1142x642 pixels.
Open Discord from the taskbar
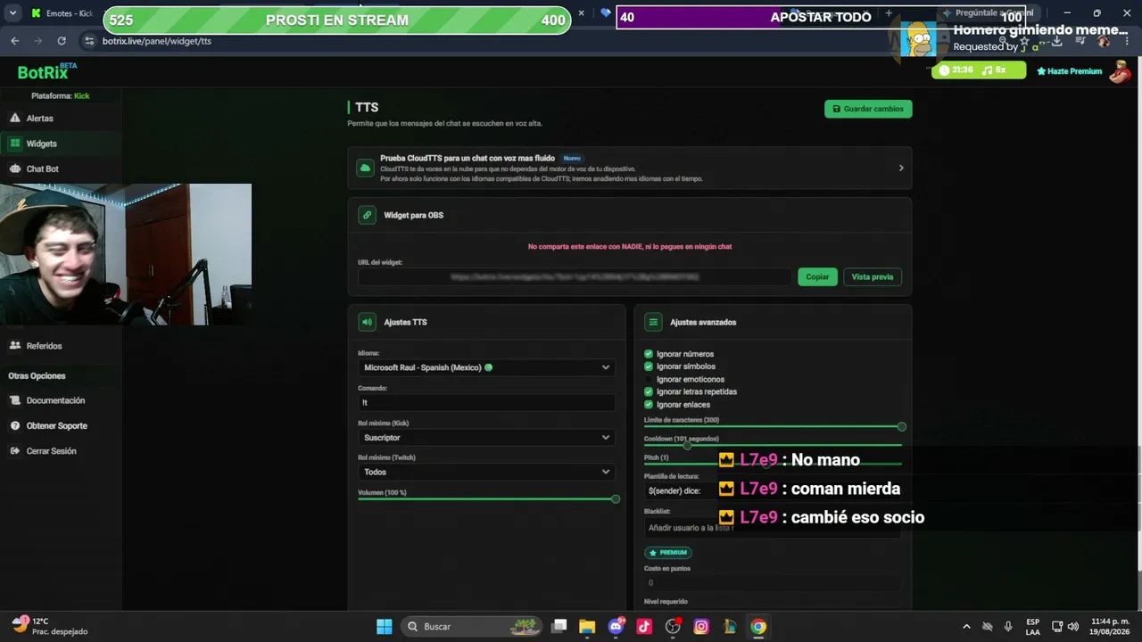[x=616, y=627]
